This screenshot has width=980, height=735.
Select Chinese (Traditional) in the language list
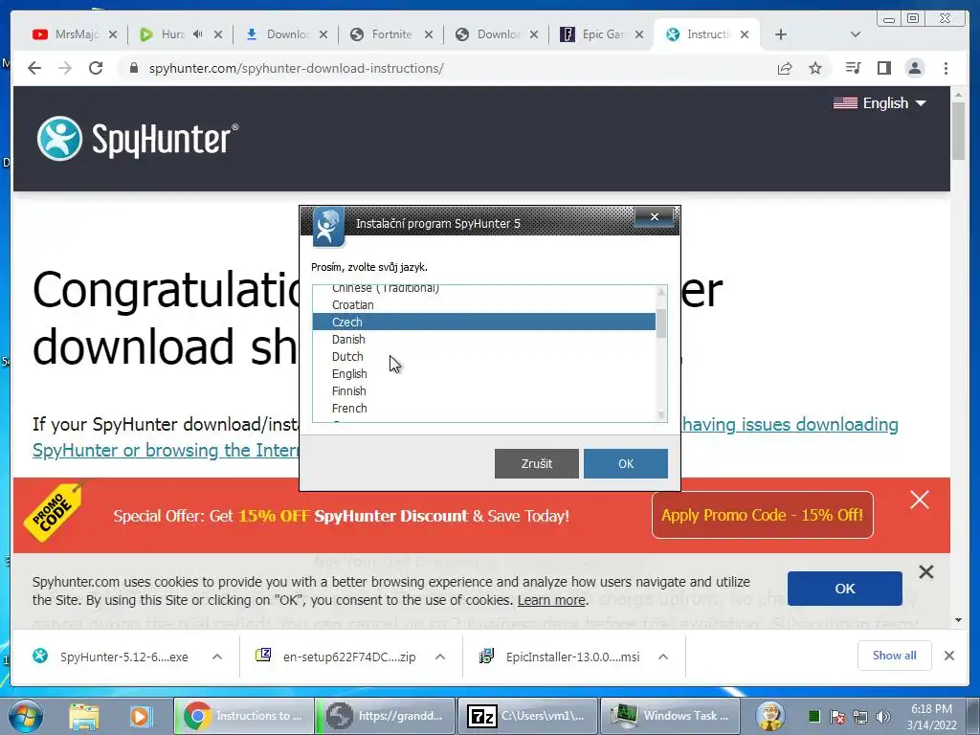click(x=483, y=289)
